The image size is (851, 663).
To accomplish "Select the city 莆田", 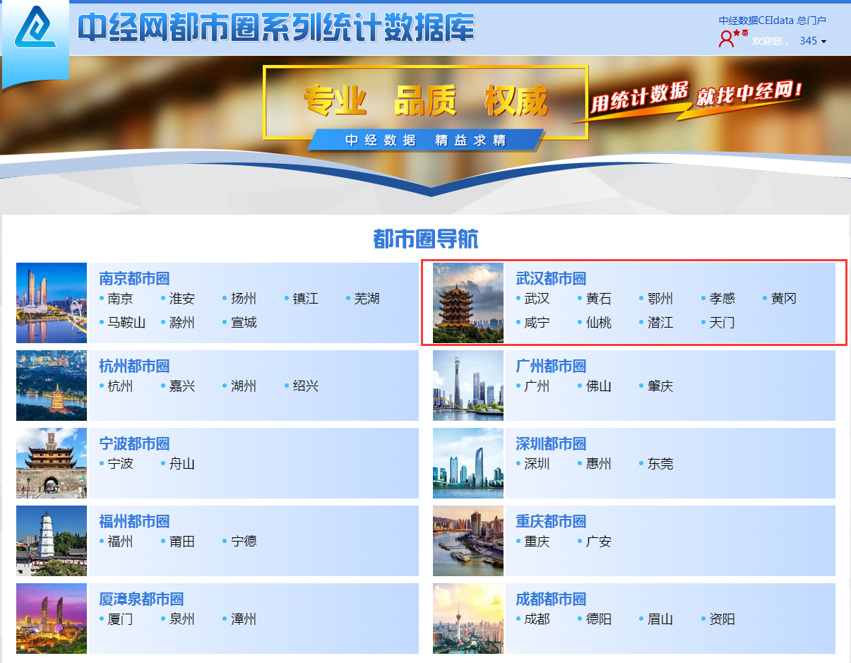I will tap(182, 542).
